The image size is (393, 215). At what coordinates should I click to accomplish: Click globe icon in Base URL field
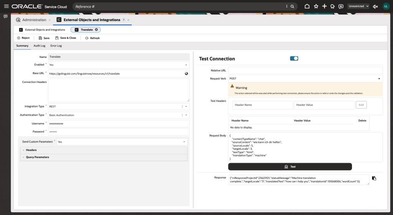(186, 74)
